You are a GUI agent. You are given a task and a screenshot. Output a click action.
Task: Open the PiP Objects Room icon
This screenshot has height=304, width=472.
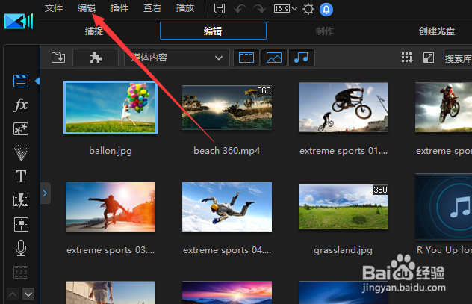(21, 128)
